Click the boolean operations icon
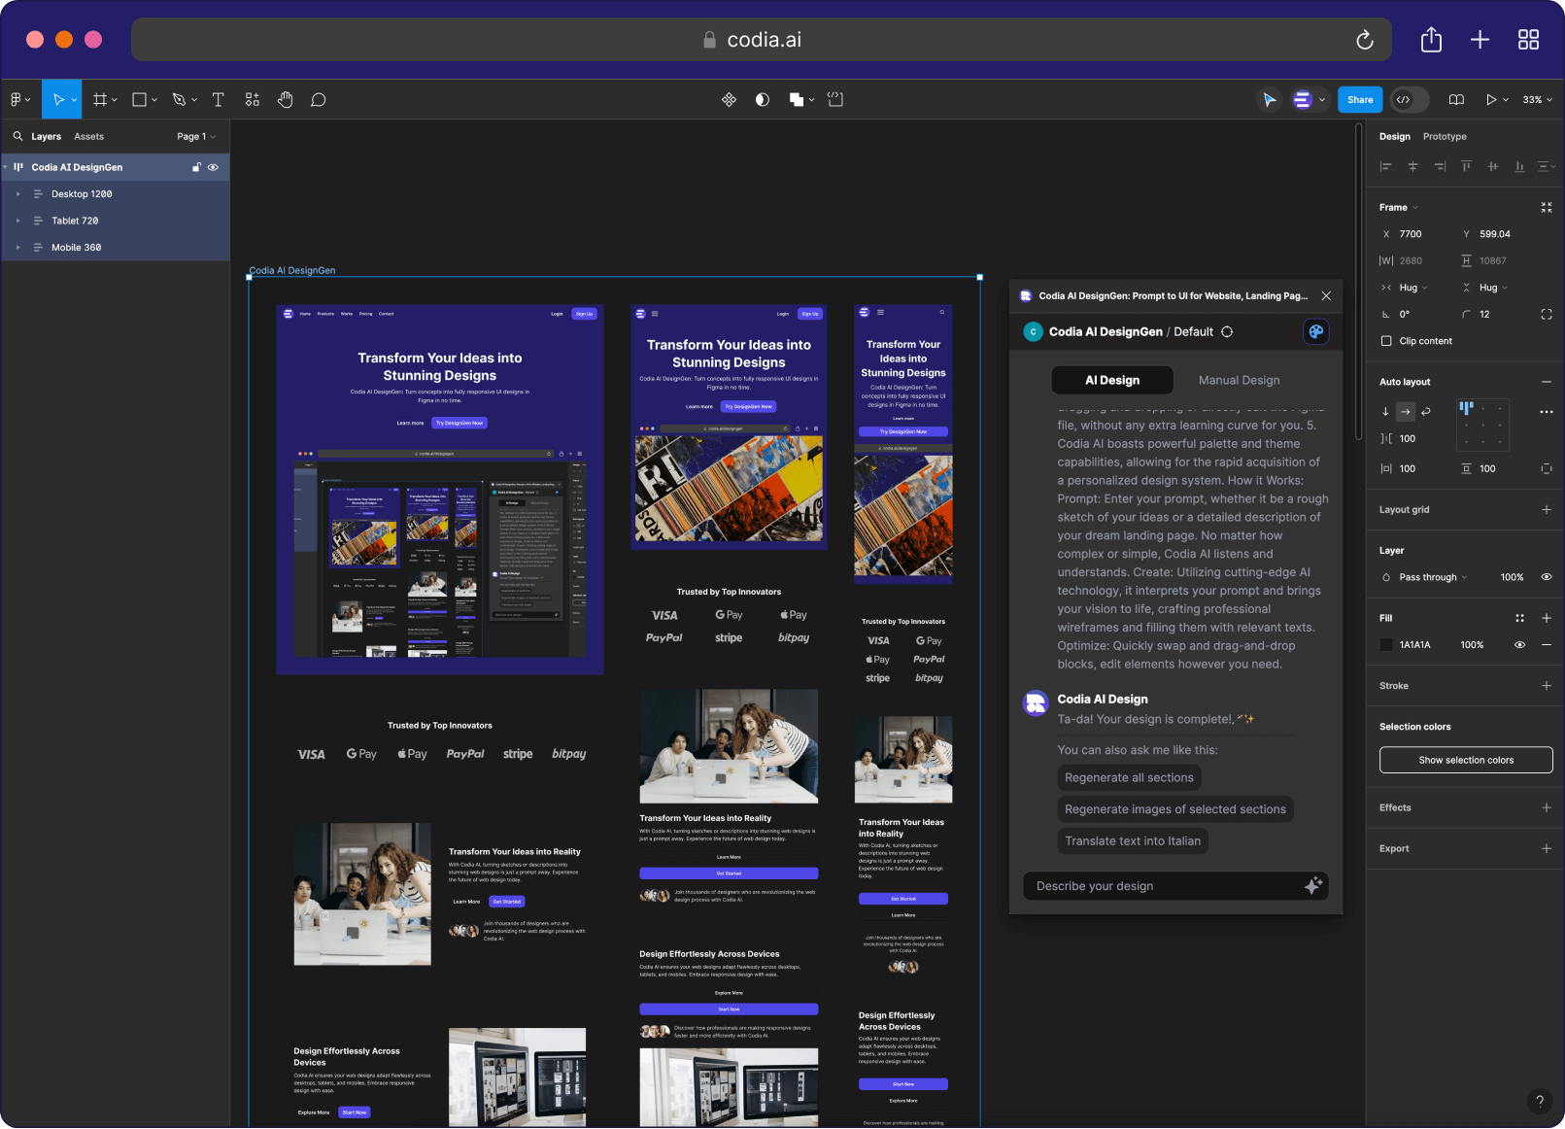Image resolution: width=1565 pixels, height=1129 pixels. pyautogui.click(x=795, y=99)
